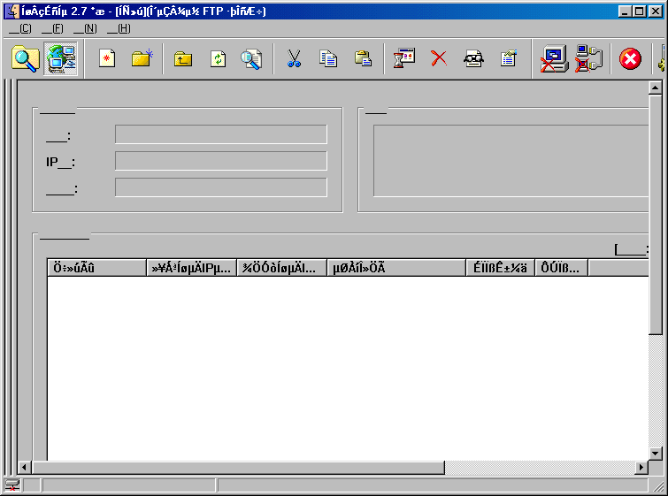Click the IP address input field
The width and height of the screenshot is (668, 496).
click(220, 161)
